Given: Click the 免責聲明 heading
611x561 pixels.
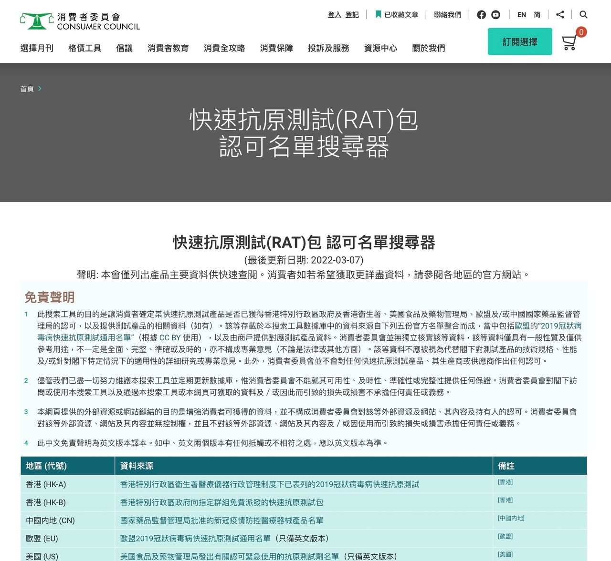Looking at the screenshot, I should 50,297.
